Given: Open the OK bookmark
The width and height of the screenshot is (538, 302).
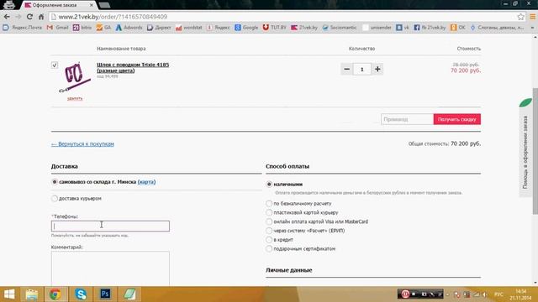Looking at the screenshot, I should pyautogui.click(x=458, y=28).
